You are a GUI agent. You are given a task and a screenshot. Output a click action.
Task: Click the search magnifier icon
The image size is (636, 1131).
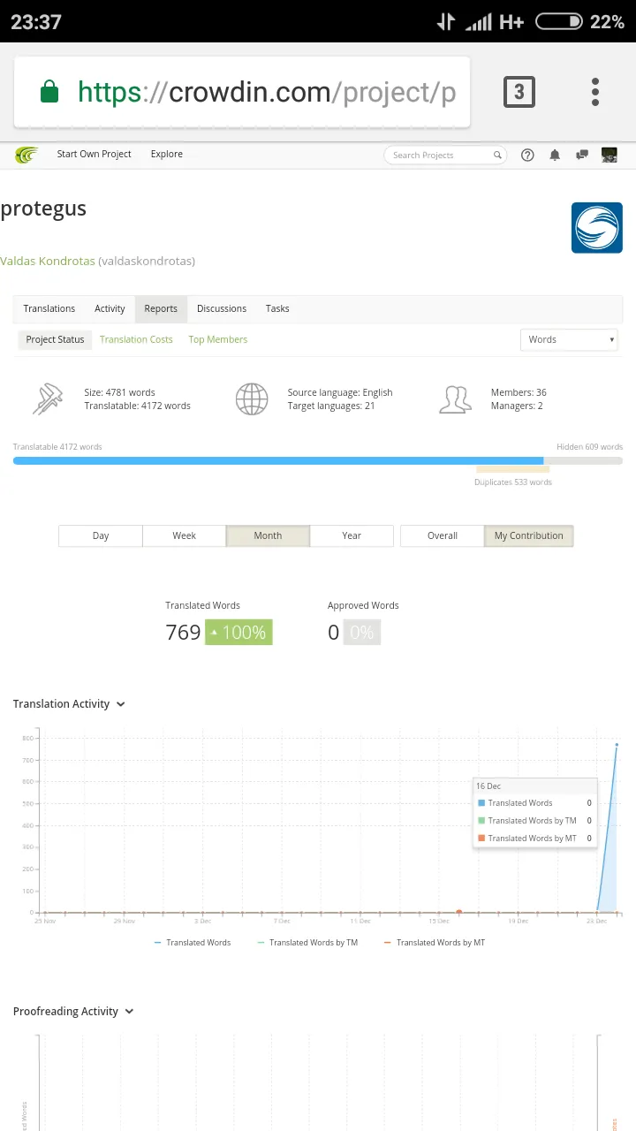pyautogui.click(x=497, y=156)
